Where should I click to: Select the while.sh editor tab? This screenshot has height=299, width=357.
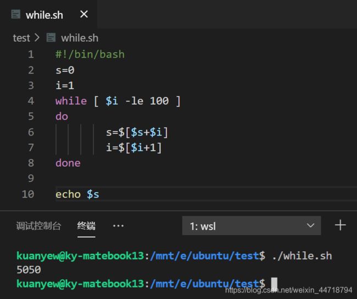[48, 15]
